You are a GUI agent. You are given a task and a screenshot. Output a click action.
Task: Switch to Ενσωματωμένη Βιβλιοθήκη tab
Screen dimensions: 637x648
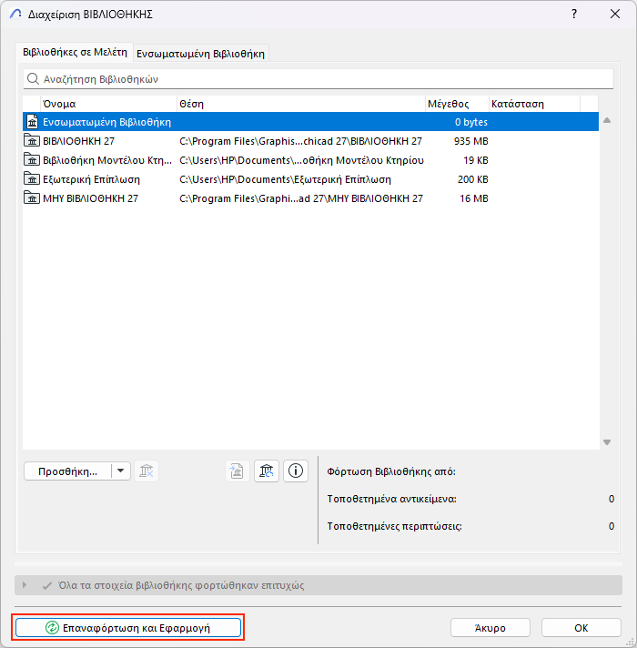click(x=201, y=54)
